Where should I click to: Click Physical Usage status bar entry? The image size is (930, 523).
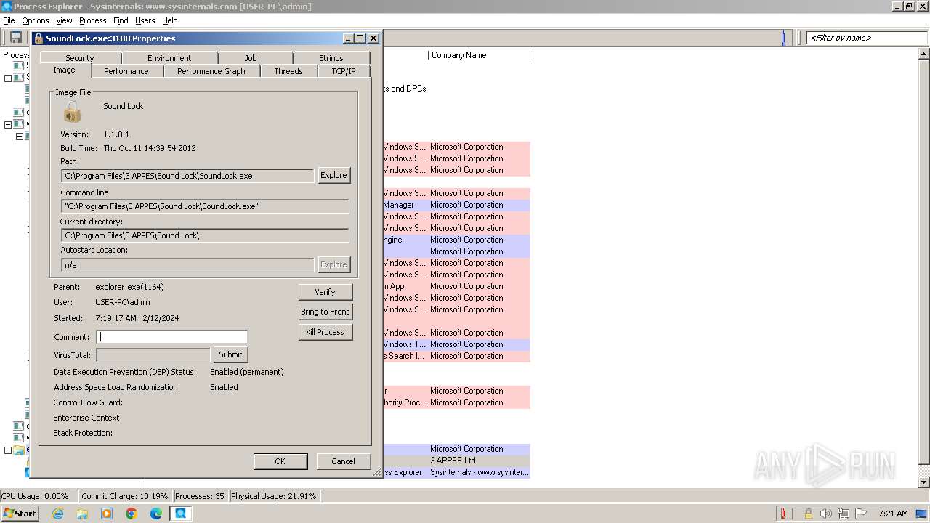[x=274, y=496]
